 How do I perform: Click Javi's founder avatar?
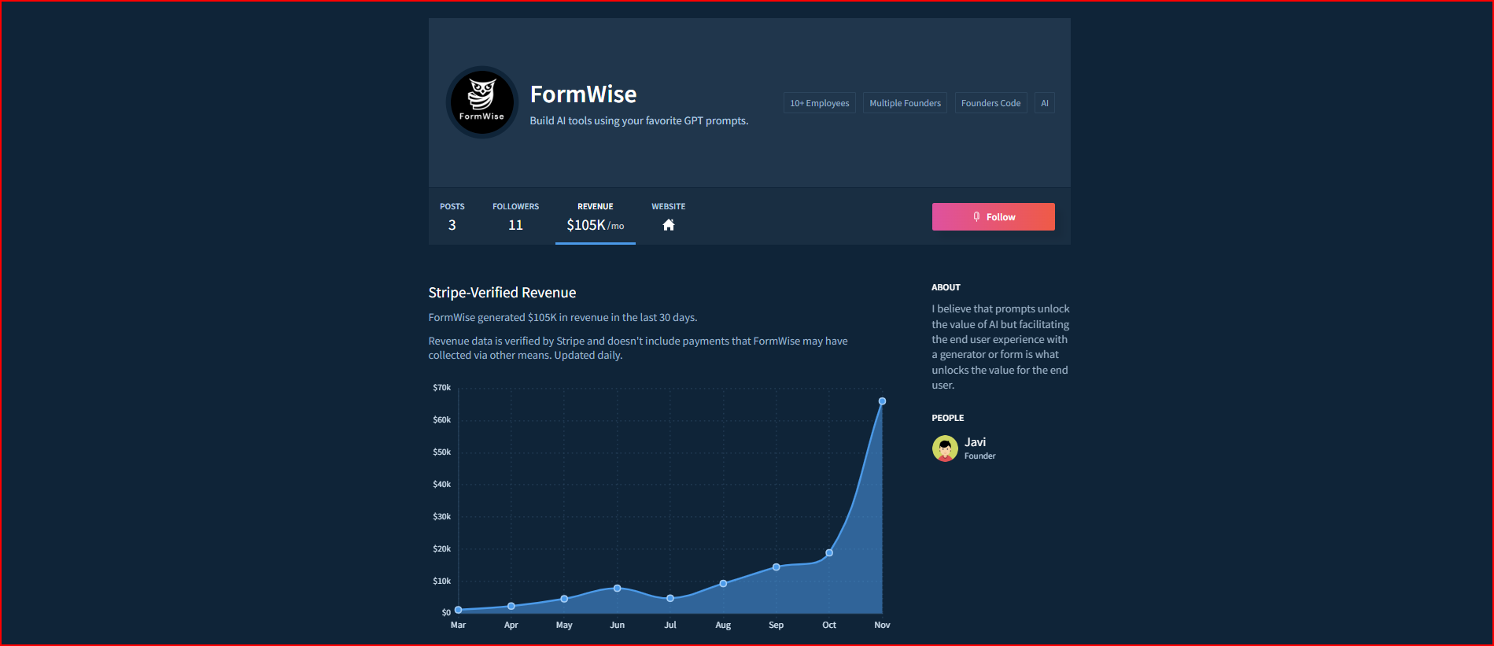click(x=945, y=449)
